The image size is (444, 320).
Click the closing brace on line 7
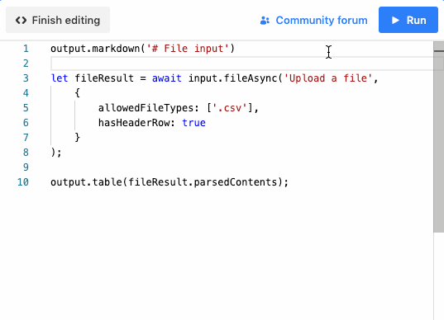77,138
